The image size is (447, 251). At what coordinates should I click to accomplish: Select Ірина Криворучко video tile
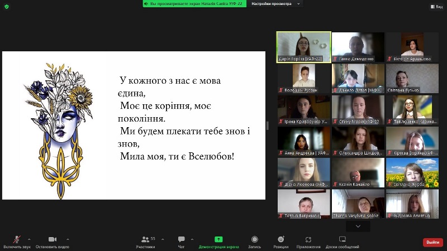pos(304,110)
